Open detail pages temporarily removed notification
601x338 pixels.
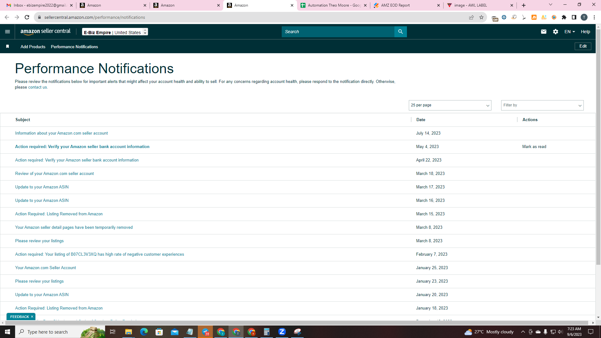(x=74, y=227)
